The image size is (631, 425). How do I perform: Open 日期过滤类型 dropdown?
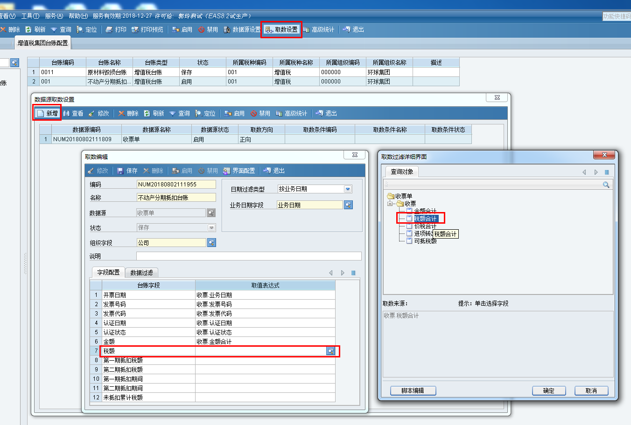(x=348, y=189)
